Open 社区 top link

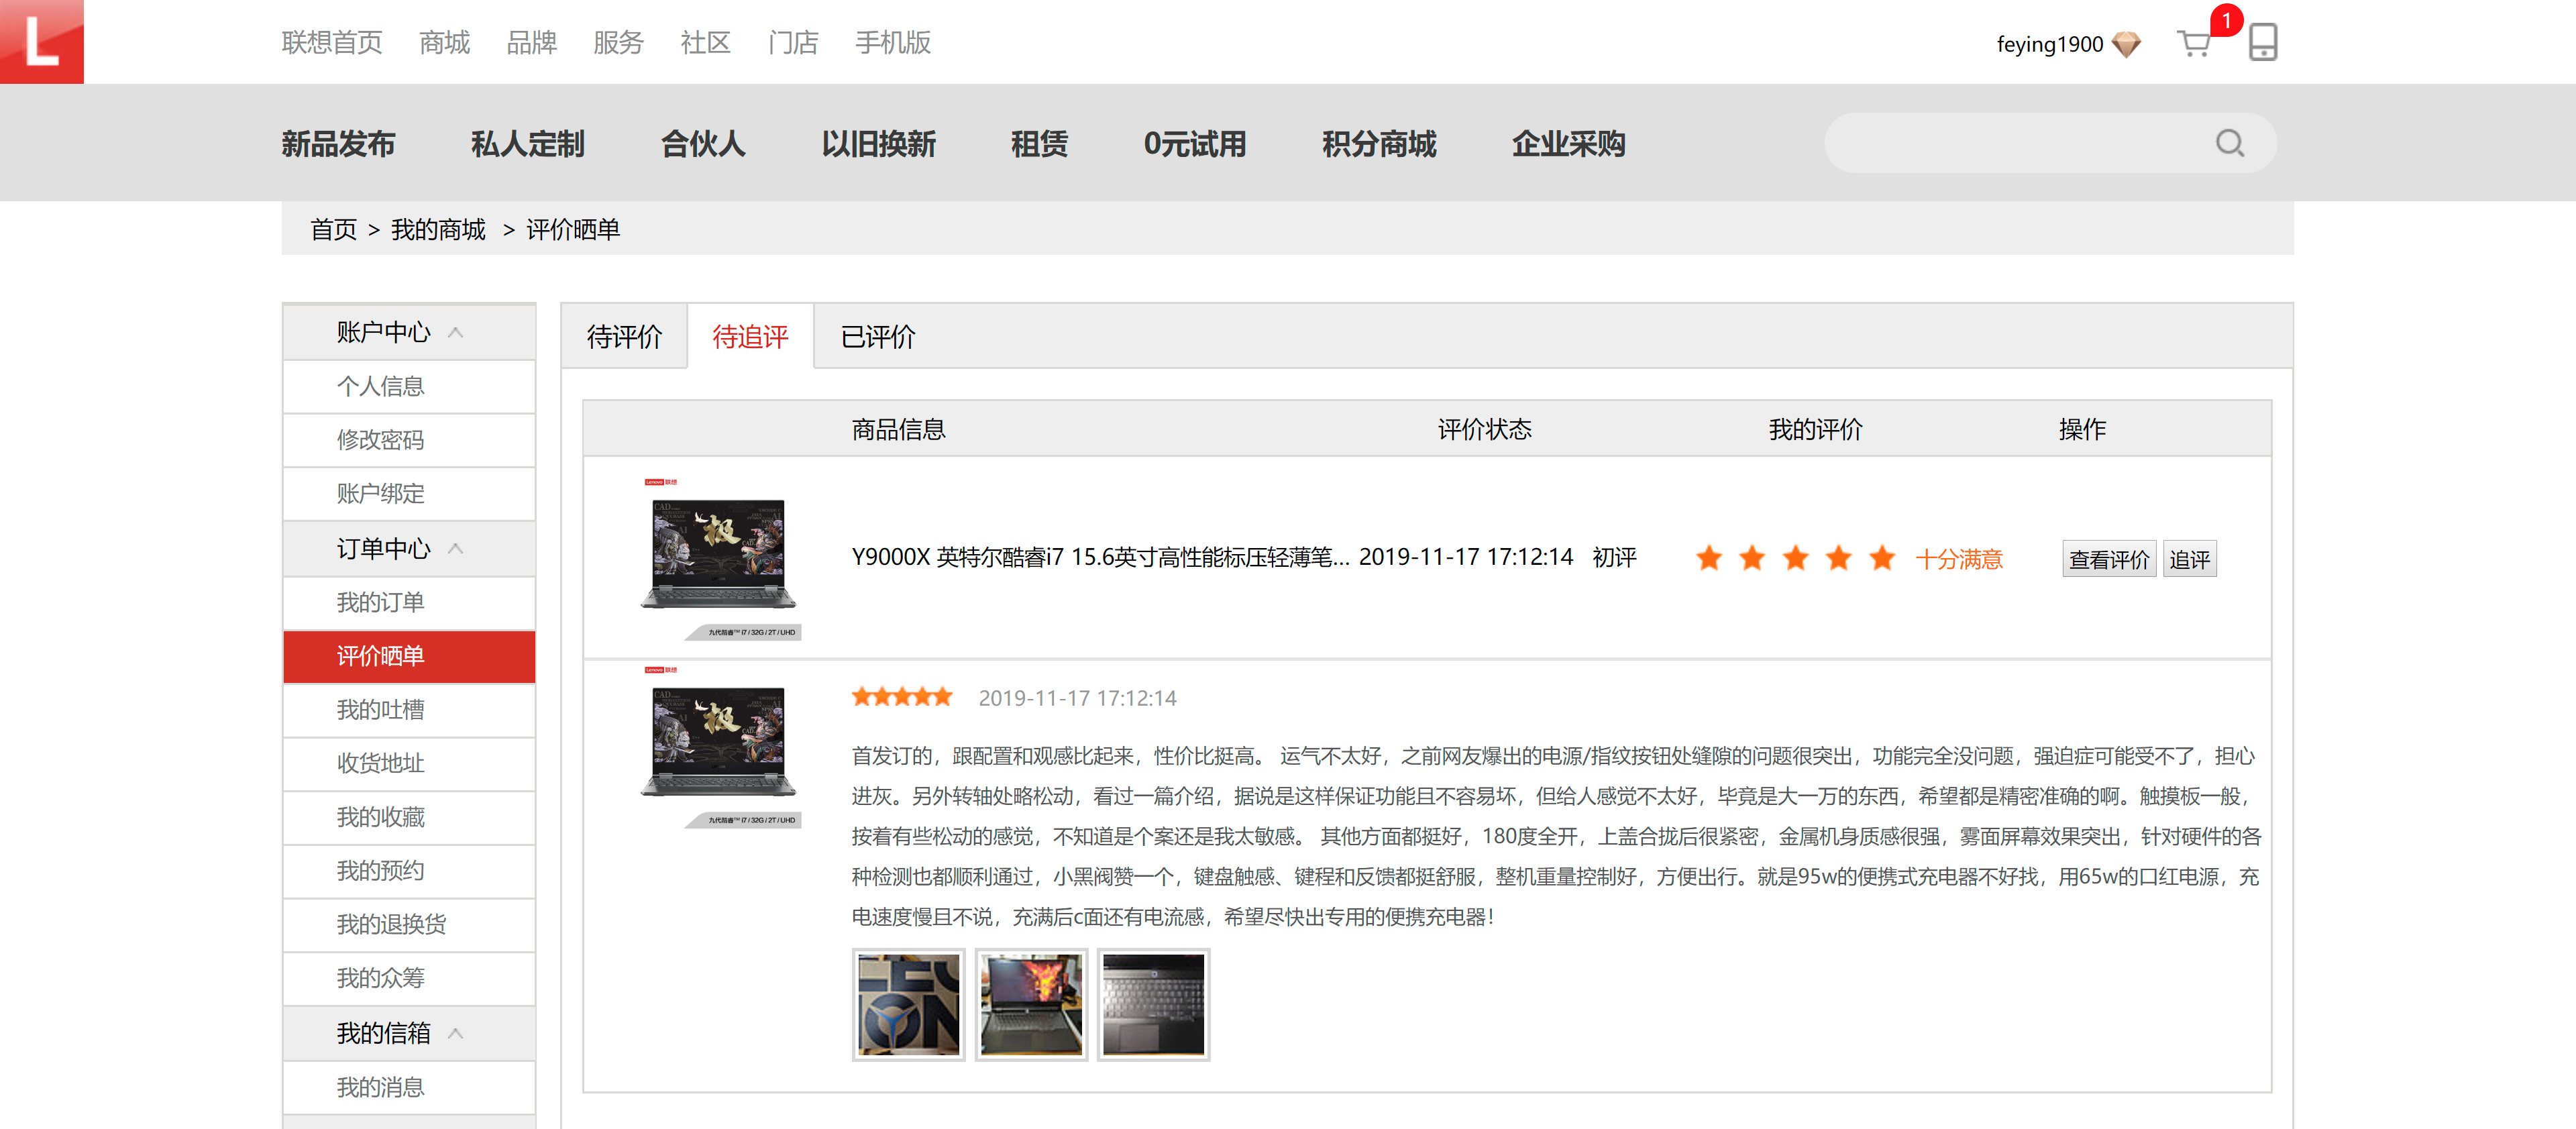pos(705,42)
